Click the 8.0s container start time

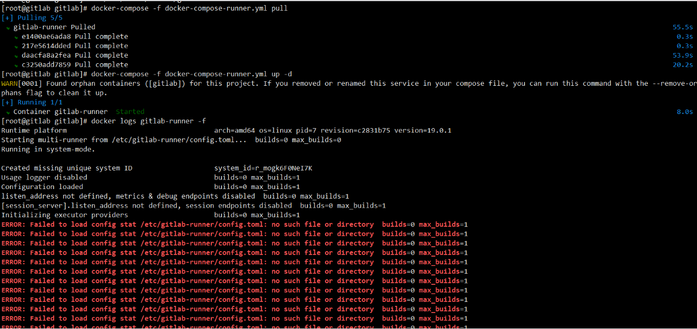pos(685,112)
